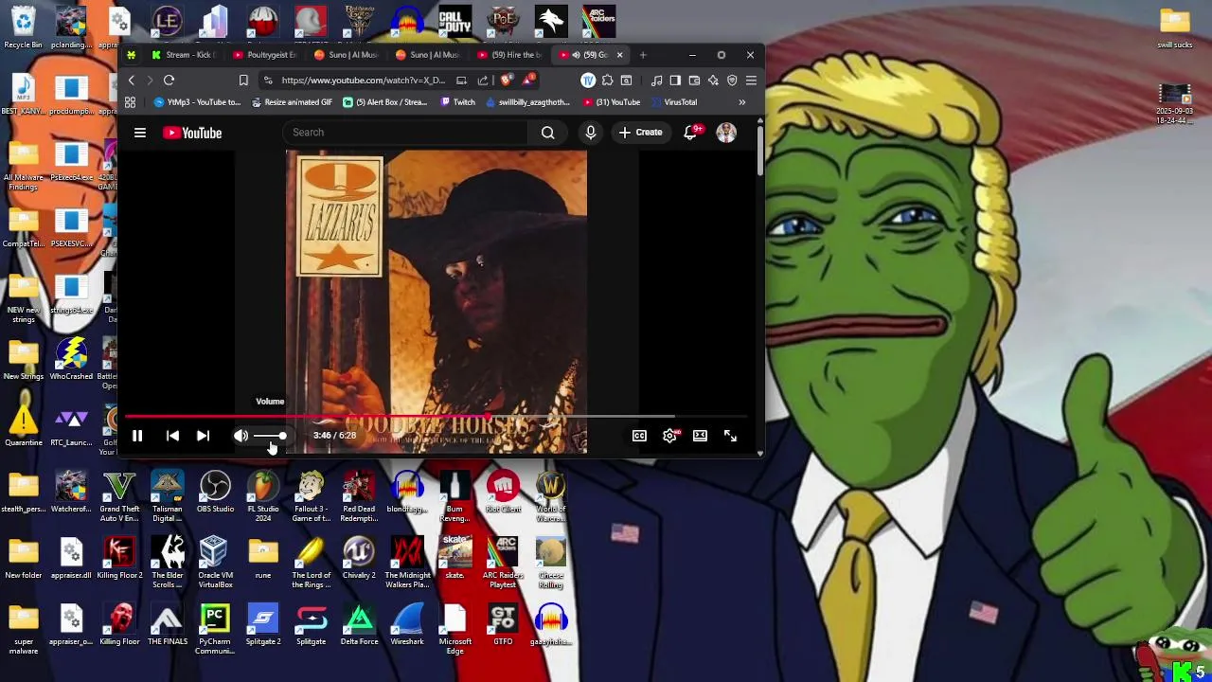Go to YouTube home via logo
Viewport: 1212px width, 682px height.
(192, 133)
